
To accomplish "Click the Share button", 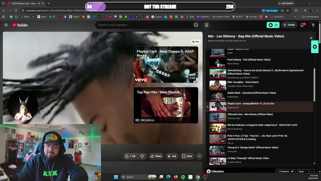I will (156, 156).
